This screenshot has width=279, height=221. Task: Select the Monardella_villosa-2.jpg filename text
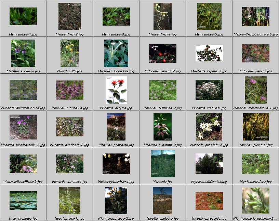click(x=23, y=182)
